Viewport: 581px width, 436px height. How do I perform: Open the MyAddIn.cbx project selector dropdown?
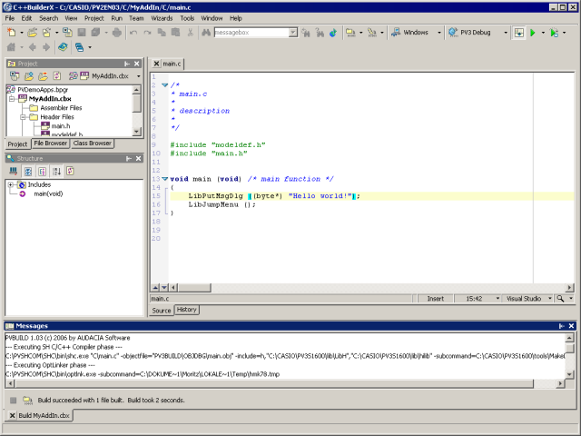point(139,76)
